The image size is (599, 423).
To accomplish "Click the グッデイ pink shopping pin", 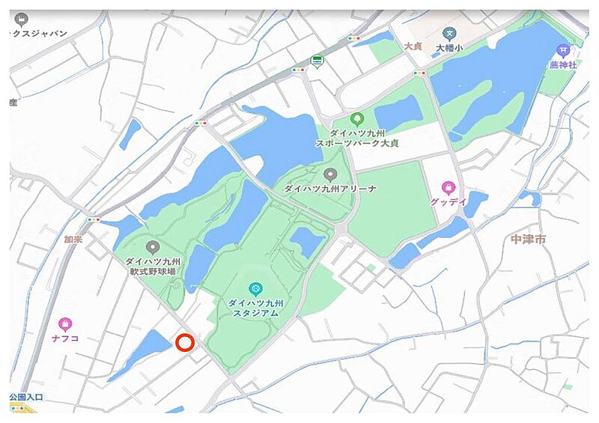I will 448,188.
